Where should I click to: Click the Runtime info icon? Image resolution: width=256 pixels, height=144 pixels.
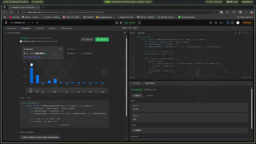point(60,49)
